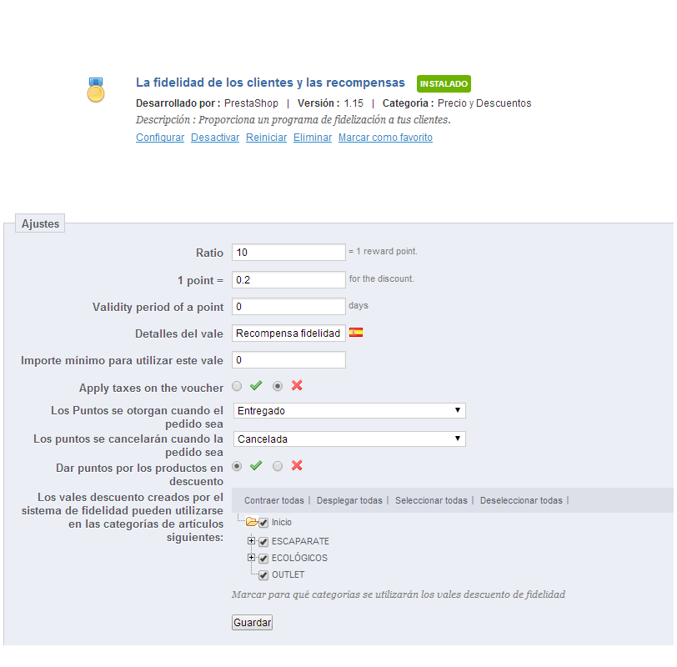Viewport: 677px width, 667px height.
Task: Click the Inicio open folder icon
Action: point(252,522)
